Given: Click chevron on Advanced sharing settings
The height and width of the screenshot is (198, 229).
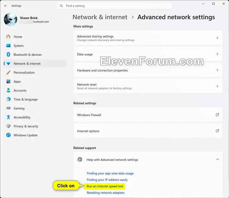Looking at the screenshot, I should tap(217, 38).
